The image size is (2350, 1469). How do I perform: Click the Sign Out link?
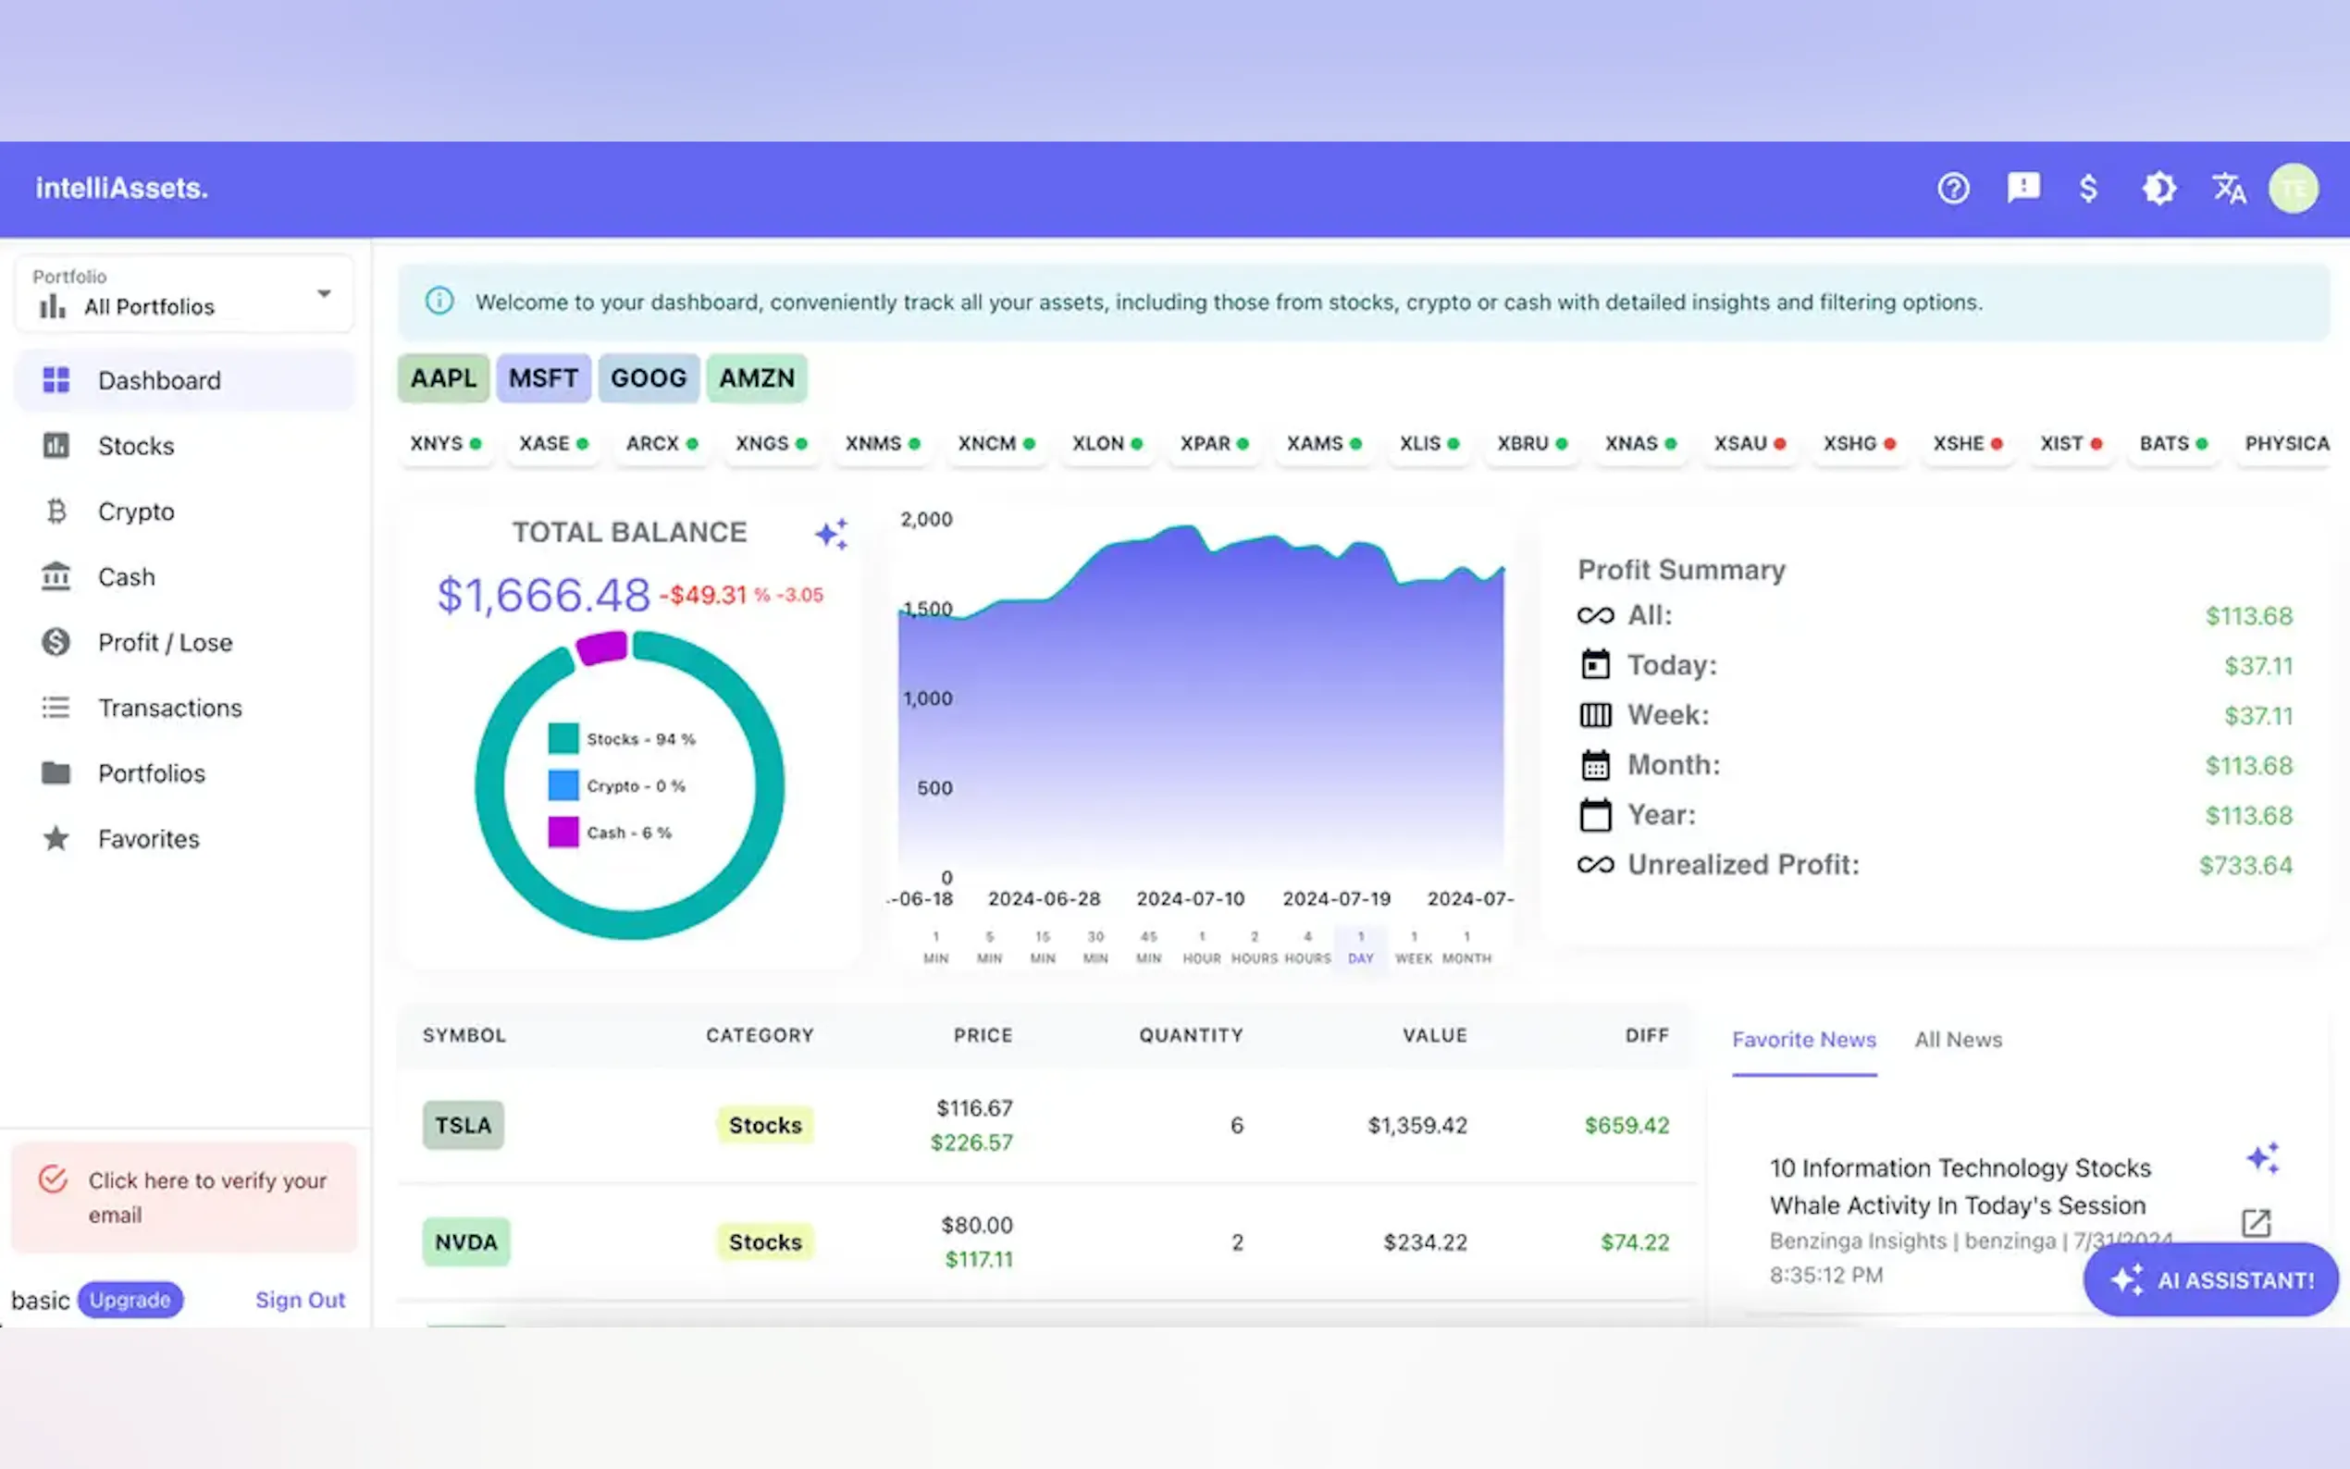(x=299, y=1300)
